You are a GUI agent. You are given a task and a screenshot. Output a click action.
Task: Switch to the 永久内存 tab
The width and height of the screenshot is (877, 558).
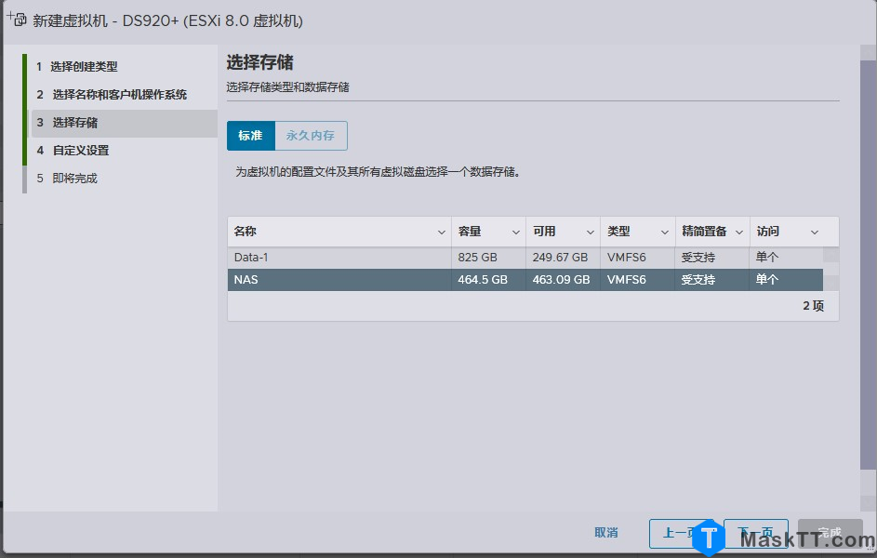(311, 136)
